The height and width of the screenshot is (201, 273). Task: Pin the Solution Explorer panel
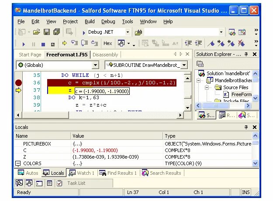click(x=246, y=54)
